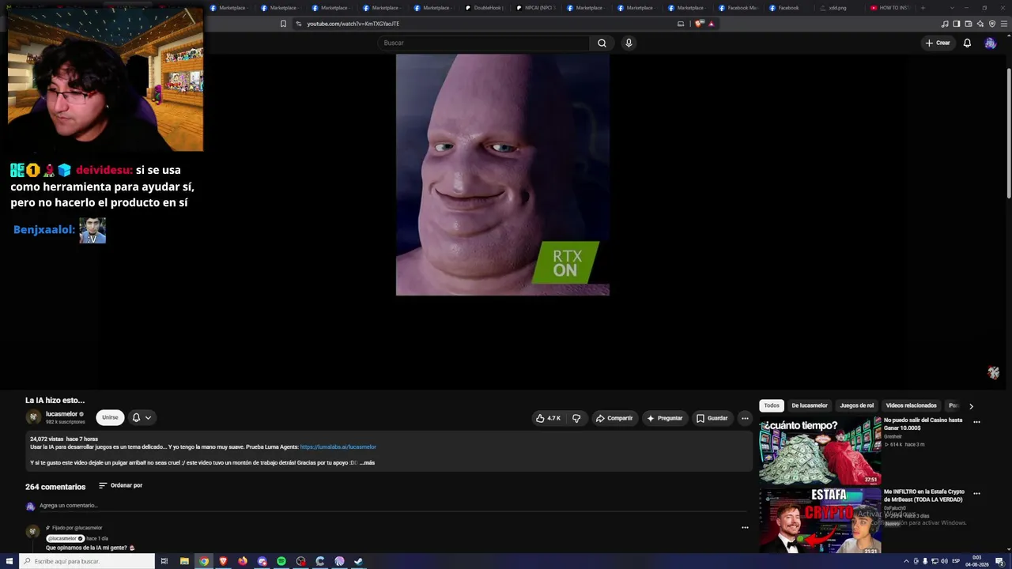Image resolution: width=1012 pixels, height=569 pixels.
Task: Open Spotify from the taskbar
Action: 281,561
